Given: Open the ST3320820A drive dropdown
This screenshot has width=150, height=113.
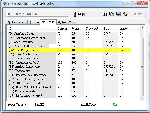Looking at the screenshot, I should (x=38, y=14).
